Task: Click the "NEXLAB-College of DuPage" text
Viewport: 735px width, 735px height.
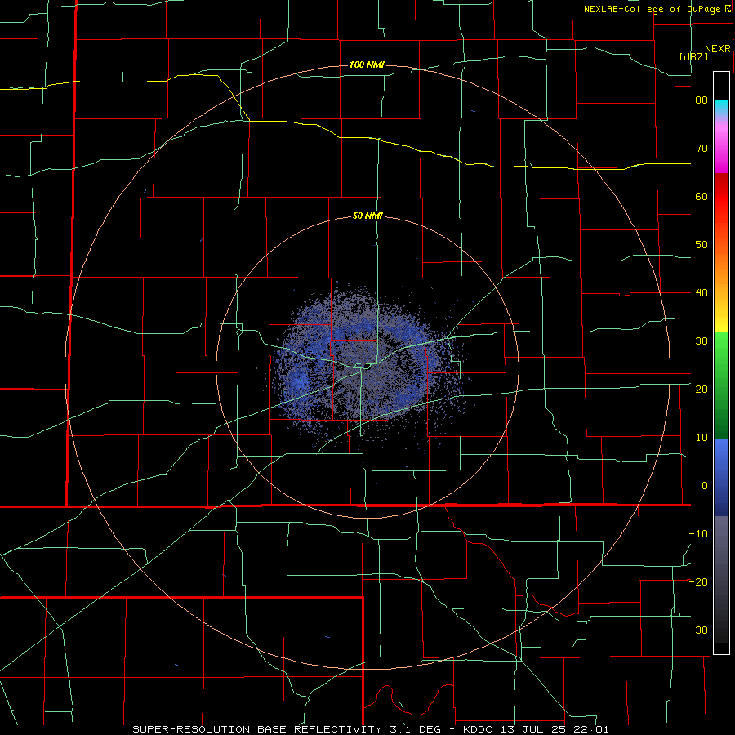Action: coord(653,9)
